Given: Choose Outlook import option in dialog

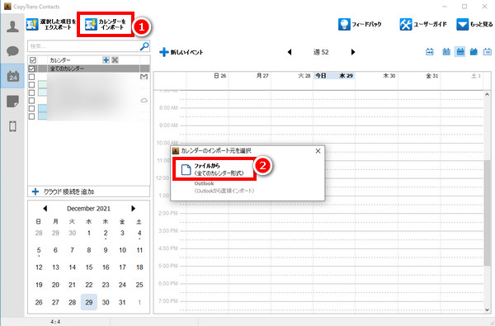Looking at the screenshot, I should [224, 187].
